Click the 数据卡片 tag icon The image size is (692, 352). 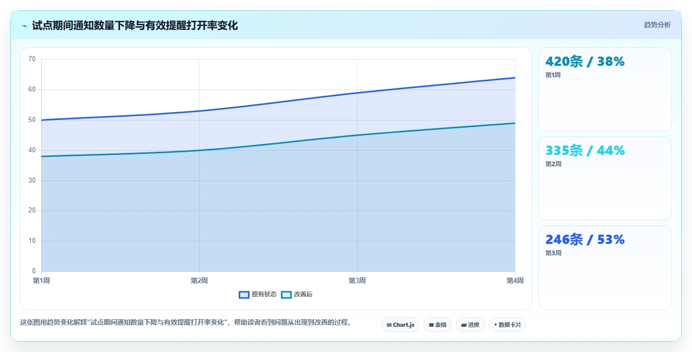pos(495,325)
